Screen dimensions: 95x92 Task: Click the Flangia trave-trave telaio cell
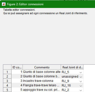pos(42,85)
